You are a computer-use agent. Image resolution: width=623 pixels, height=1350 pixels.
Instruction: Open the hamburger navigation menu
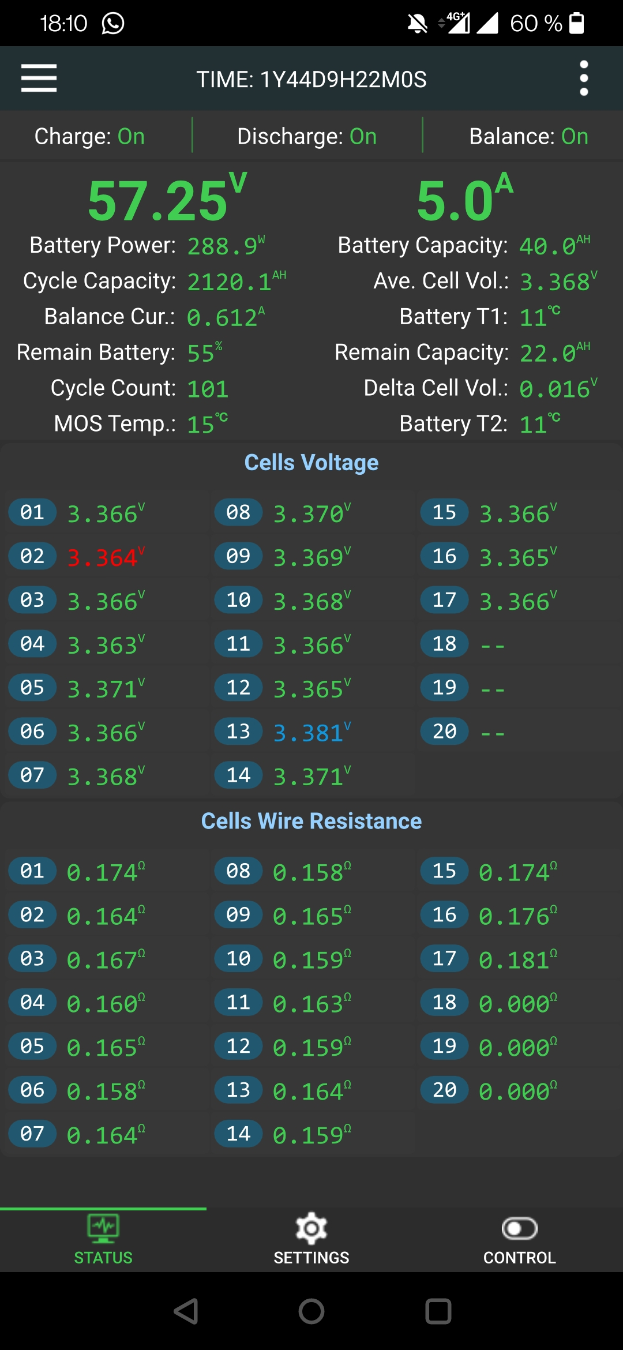coord(39,78)
